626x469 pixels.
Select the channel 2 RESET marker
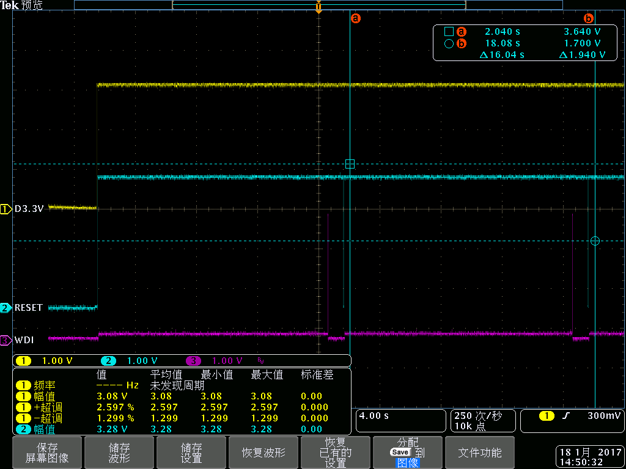pos(6,308)
